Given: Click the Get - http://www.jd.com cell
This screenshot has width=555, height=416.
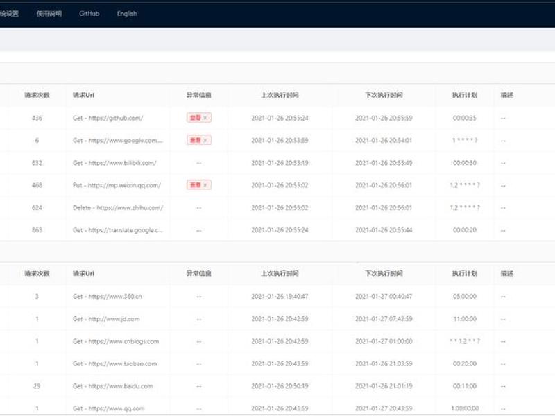Looking at the screenshot, I should click(x=106, y=319).
